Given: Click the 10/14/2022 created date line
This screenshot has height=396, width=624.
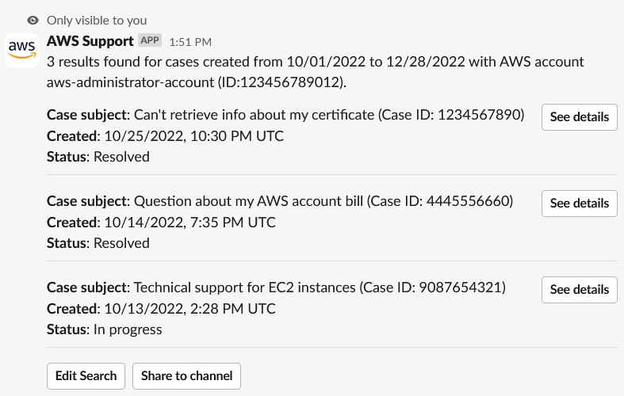Looking at the screenshot, I should [x=161, y=223].
